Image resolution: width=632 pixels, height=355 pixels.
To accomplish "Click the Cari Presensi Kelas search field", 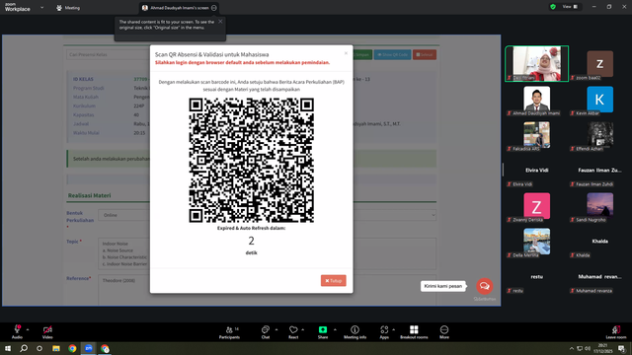I will coord(108,55).
